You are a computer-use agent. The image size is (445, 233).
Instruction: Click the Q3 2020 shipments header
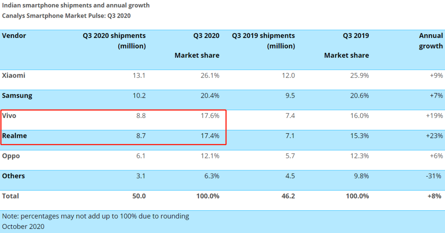click(x=114, y=41)
